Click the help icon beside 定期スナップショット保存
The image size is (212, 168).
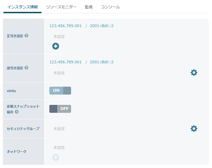[16, 112]
